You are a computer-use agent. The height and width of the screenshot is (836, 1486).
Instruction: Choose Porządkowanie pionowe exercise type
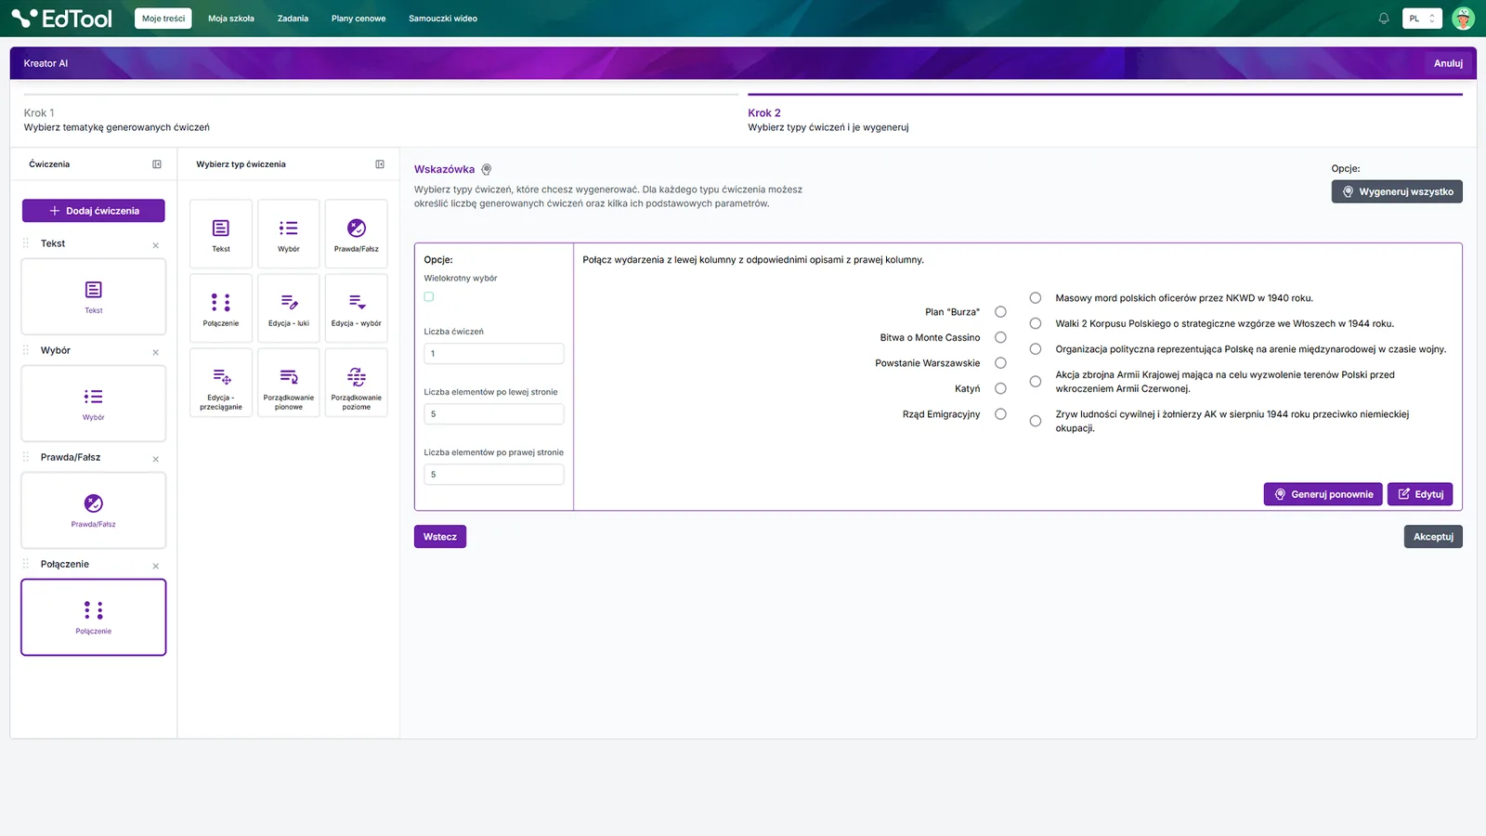coord(289,383)
